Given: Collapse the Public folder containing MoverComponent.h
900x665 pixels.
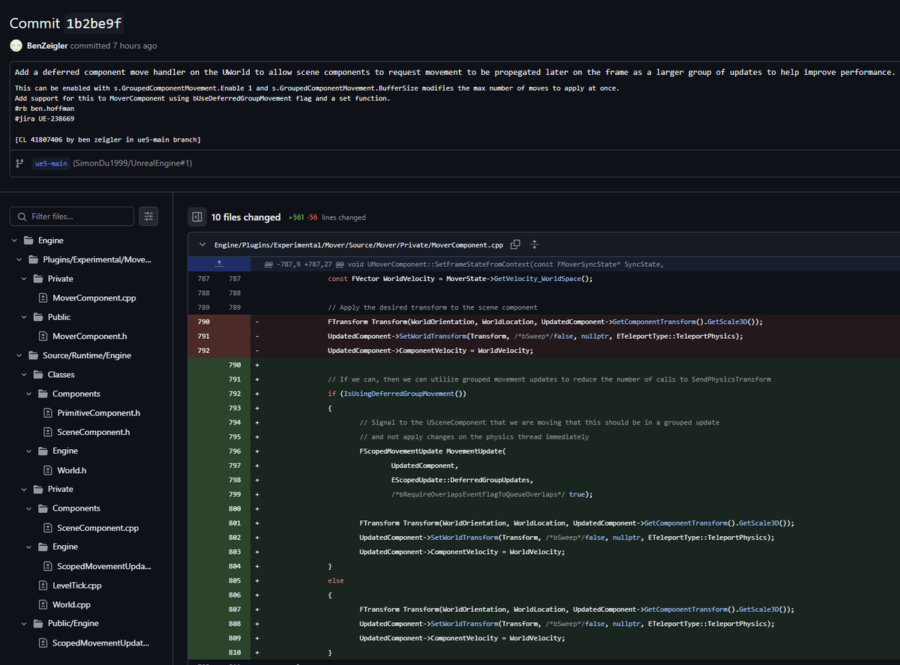Looking at the screenshot, I should click(24, 317).
